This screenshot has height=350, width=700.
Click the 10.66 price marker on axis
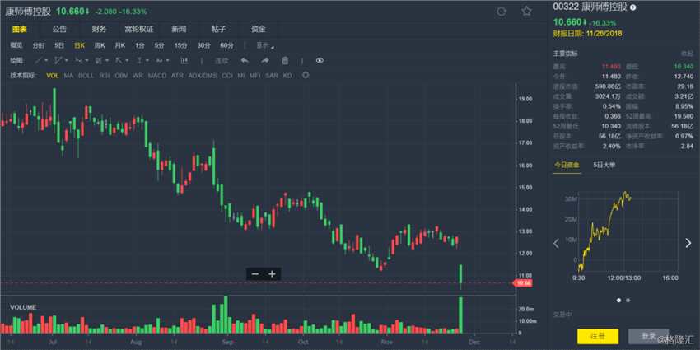pos(521,282)
